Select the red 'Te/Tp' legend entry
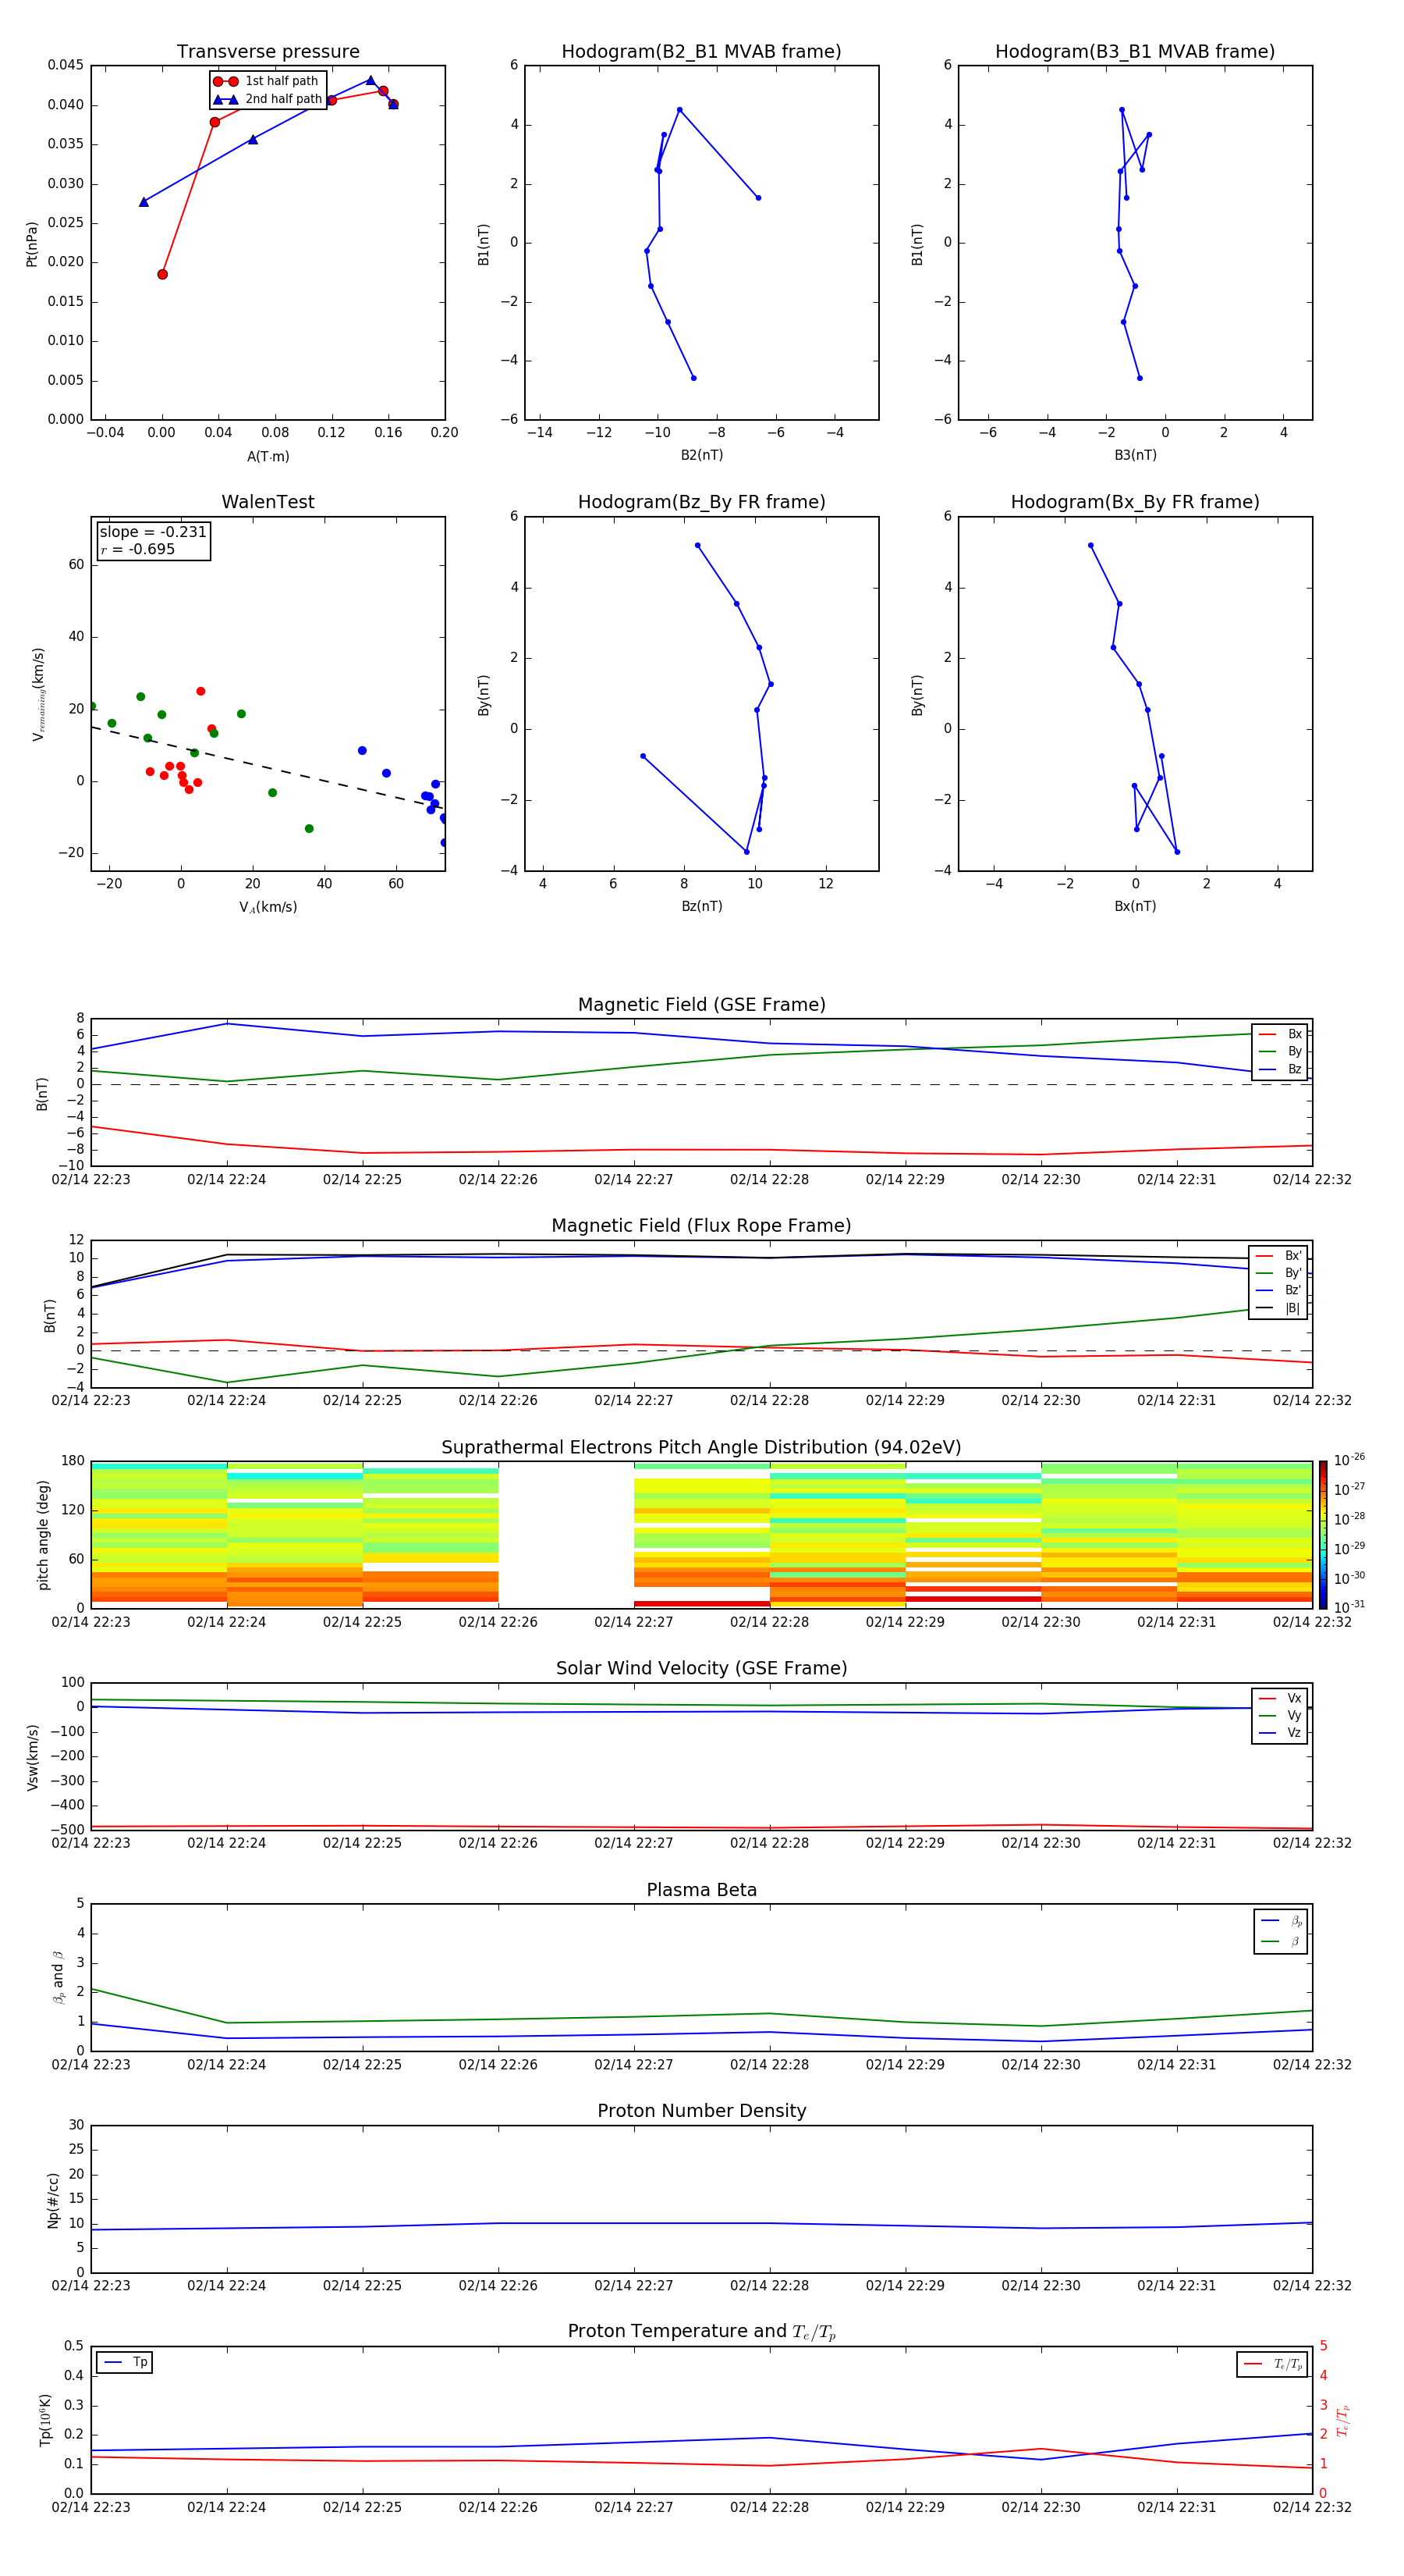This screenshot has width=1404, height=2576. (1273, 2364)
